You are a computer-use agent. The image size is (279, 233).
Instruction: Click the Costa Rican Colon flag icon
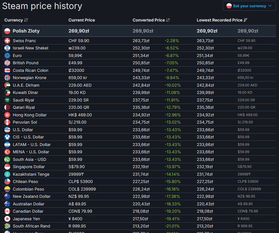(x=7, y=70)
